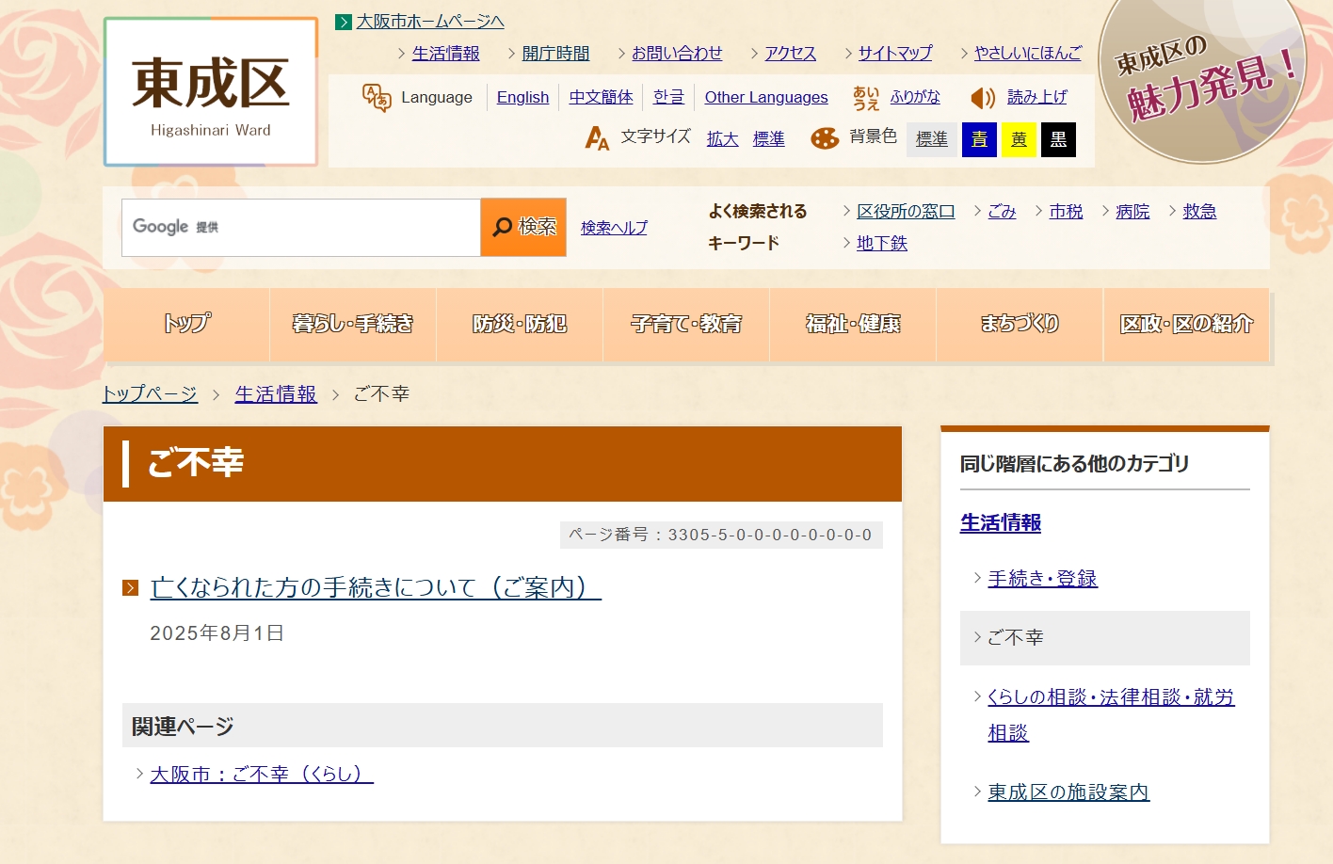Screen dimensions: 1333x864
Task: Open 大阪市：ご不幸（くらし） related link
Action: click(262, 775)
